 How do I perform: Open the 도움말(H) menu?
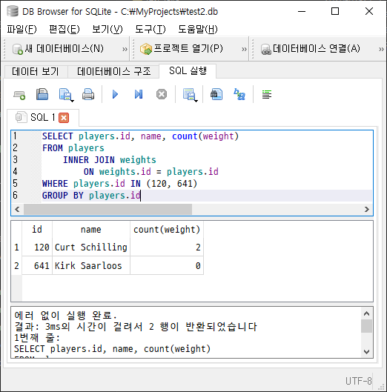point(198,29)
